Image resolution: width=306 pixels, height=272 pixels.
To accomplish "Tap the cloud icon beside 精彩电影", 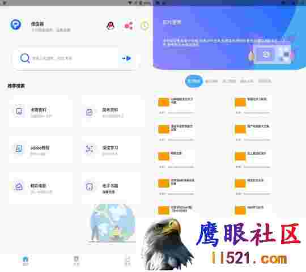I will point(18,186).
